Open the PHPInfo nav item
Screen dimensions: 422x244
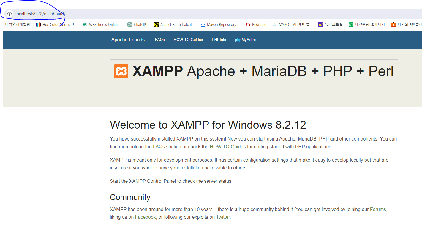[x=219, y=40]
